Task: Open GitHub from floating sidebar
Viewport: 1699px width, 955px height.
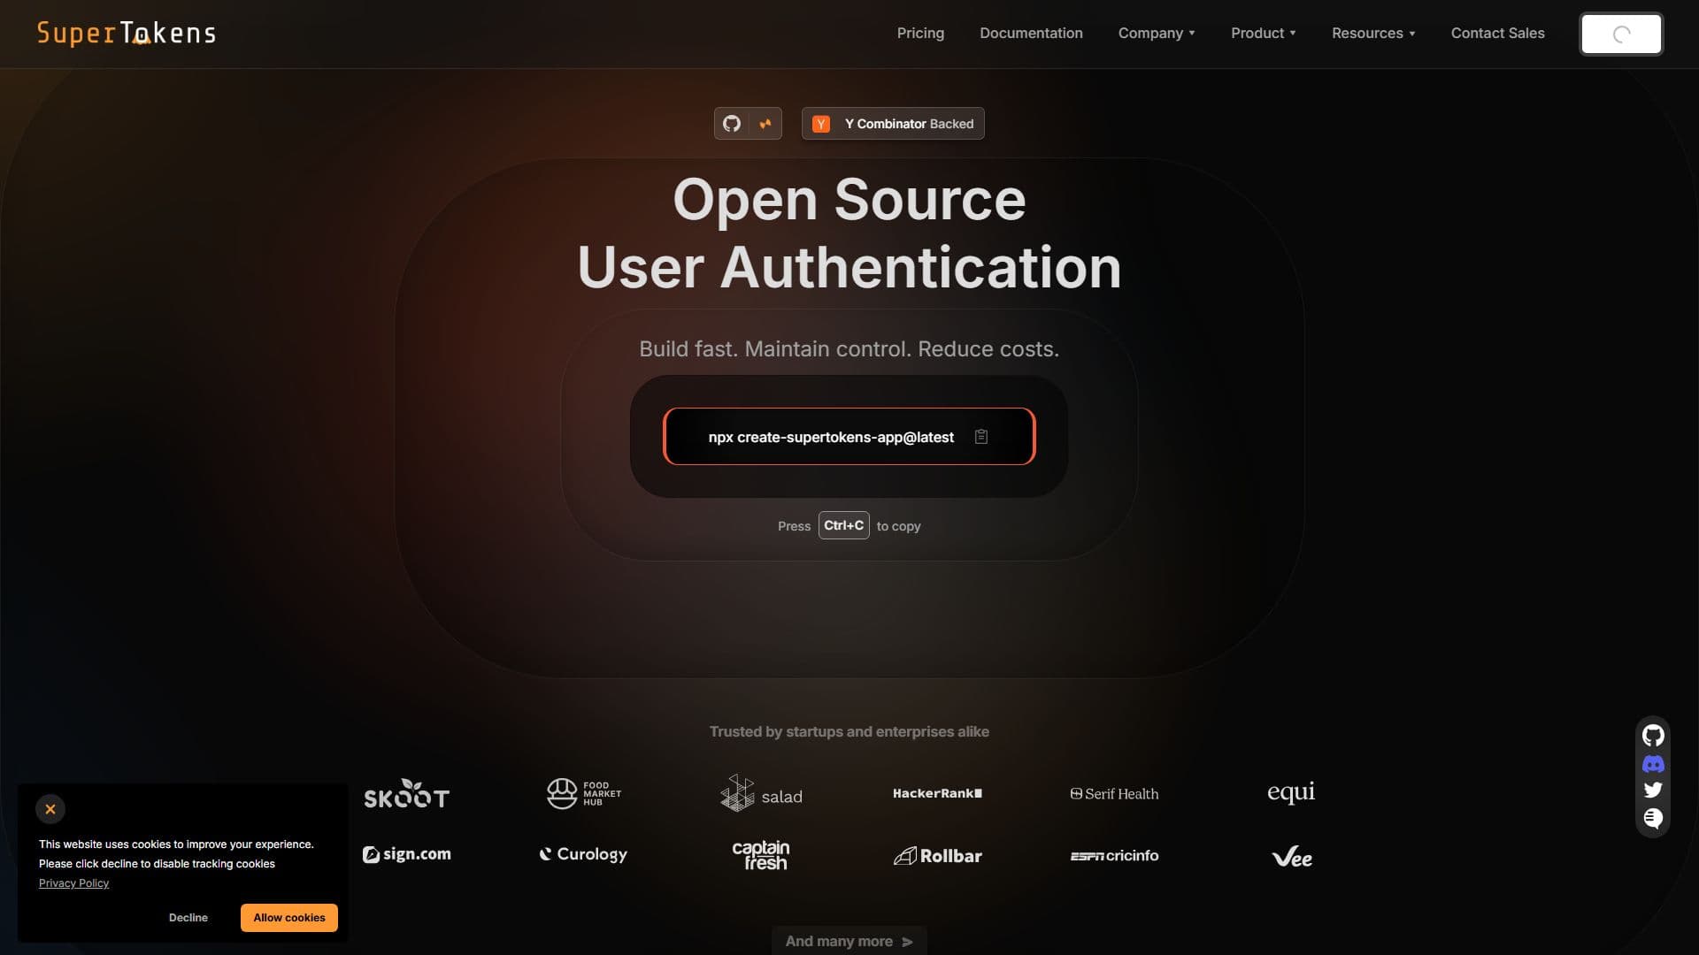Action: pyautogui.click(x=1653, y=736)
